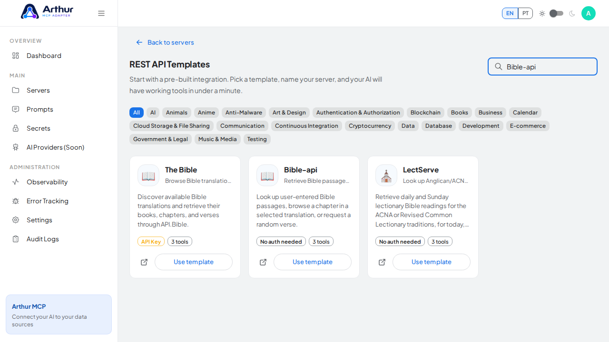This screenshot has height=342, width=609.
Task: Collapse sidebar with the hamburger menu icon
Action: [101, 13]
